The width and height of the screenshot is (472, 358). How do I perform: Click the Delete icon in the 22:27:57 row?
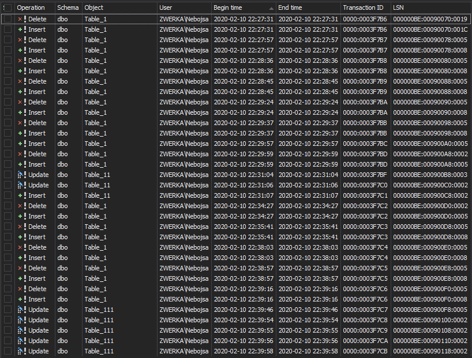click(20, 40)
